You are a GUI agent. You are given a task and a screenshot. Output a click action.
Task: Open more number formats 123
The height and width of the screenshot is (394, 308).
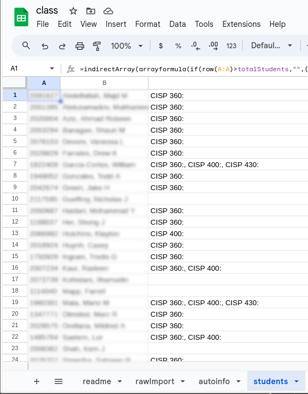pyautogui.click(x=231, y=45)
